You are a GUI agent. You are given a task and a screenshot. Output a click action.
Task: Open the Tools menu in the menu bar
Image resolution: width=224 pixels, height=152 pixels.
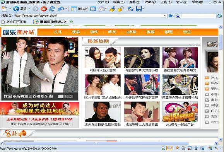tap(166, 2)
